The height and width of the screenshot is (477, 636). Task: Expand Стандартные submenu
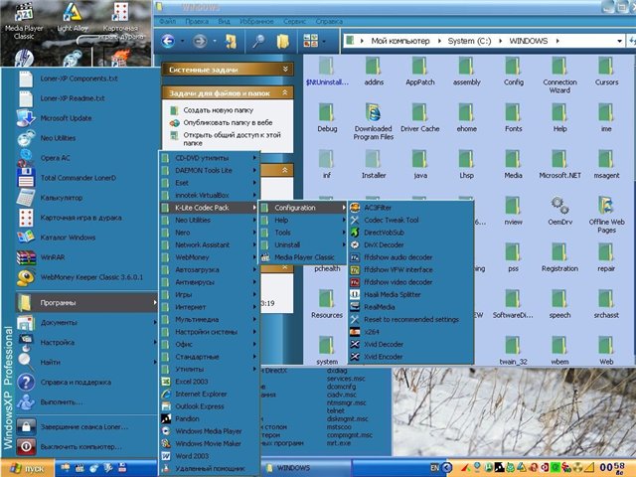pyautogui.click(x=209, y=357)
